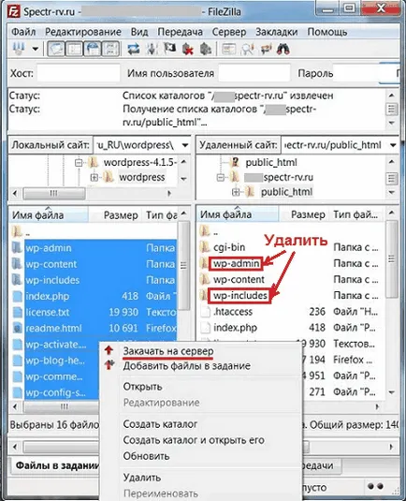Select the top public_html tree folder
This screenshot has height=501, width=406.
tap(271, 163)
